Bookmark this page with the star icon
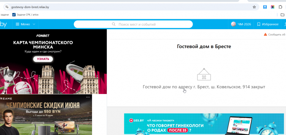 point(254,7)
